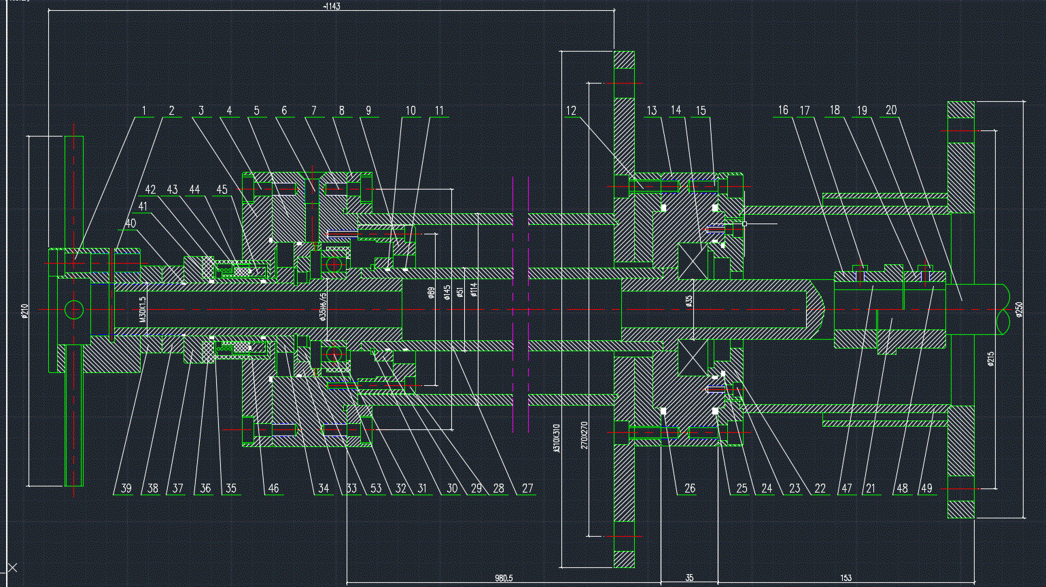
Task: Click the part callout number 24
Action: pyautogui.click(x=767, y=488)
